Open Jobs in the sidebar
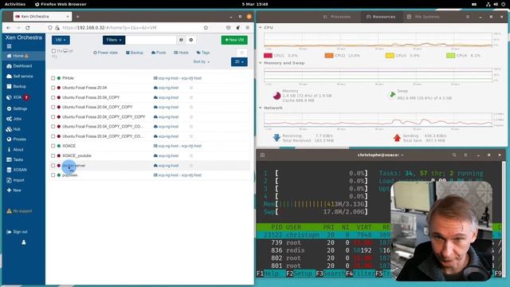The height and width of the screenshot is (287, 510). coord(14,119)
